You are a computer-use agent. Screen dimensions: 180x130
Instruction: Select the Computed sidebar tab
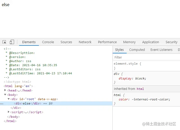(137, 50)
